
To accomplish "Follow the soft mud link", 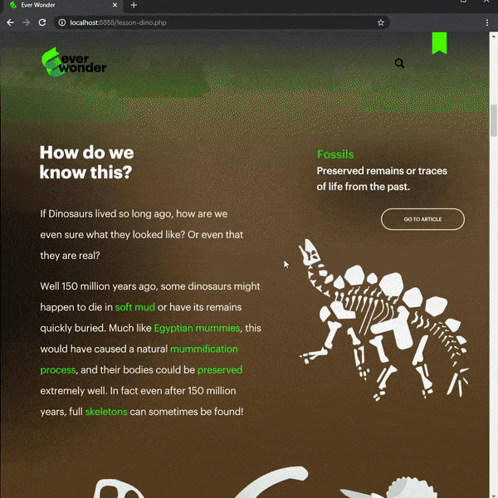I will (x=135, y=307).
